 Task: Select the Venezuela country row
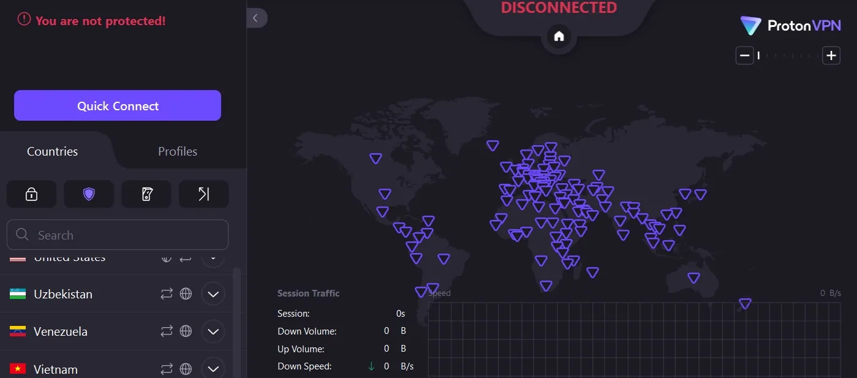point(116,331)
